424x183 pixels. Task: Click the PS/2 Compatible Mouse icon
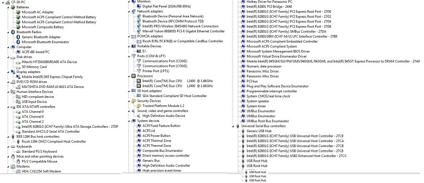[x=19, y=161]
